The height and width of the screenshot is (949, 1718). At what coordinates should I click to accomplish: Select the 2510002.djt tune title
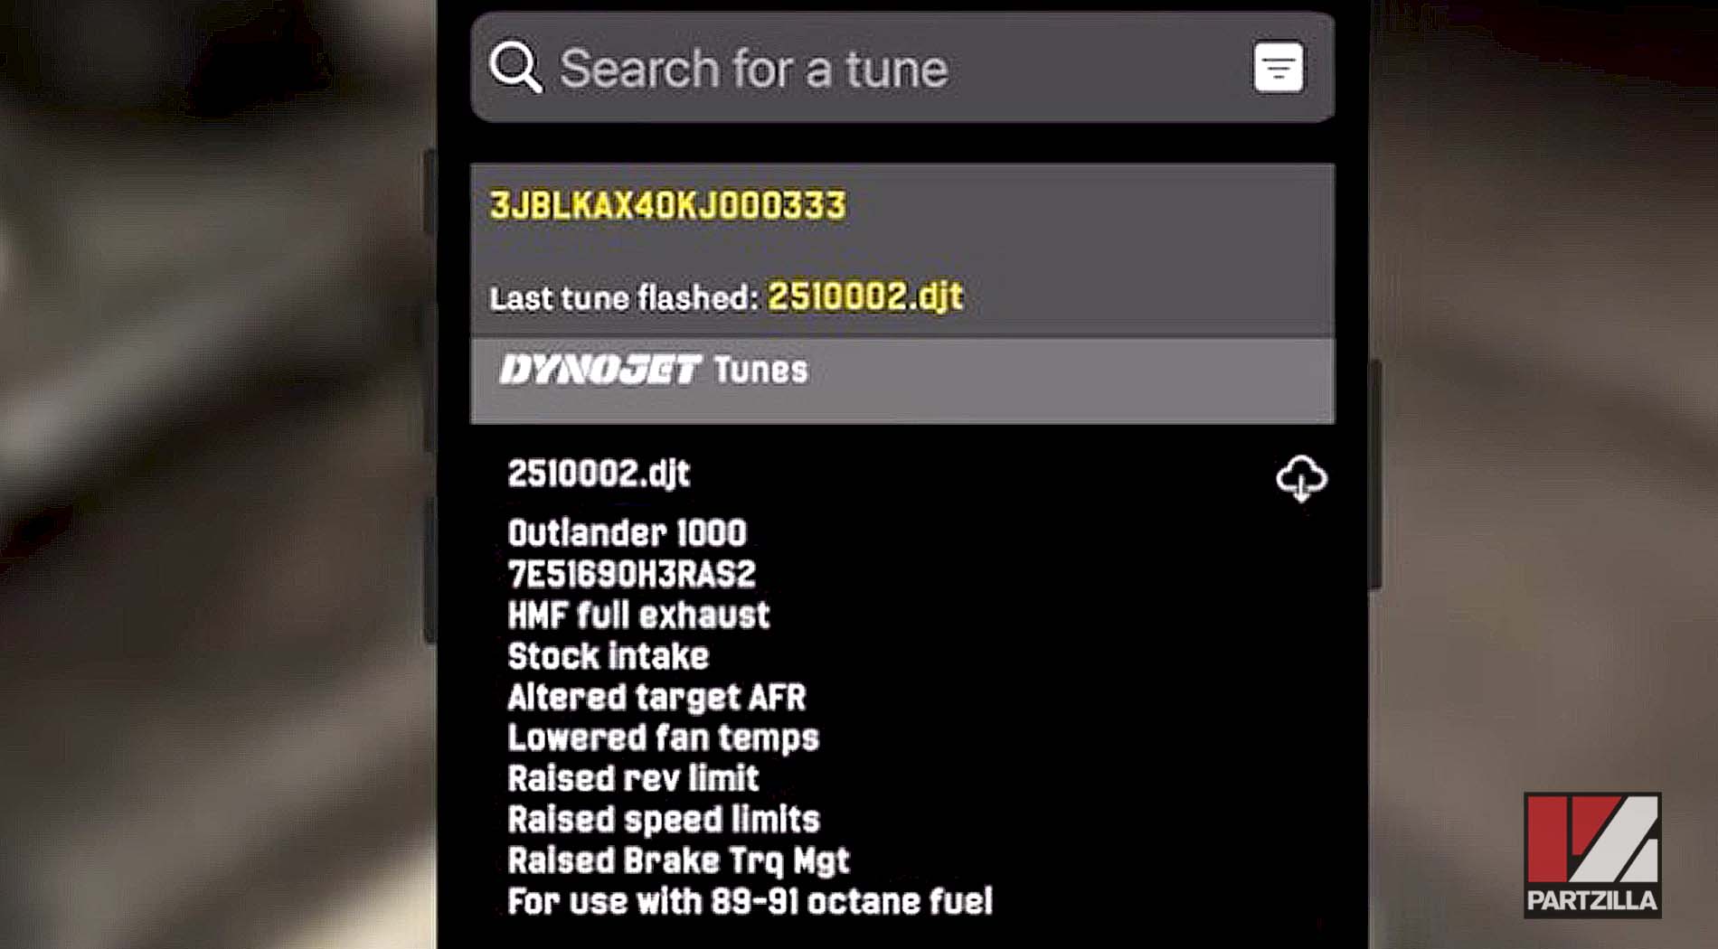coord(599,474)
